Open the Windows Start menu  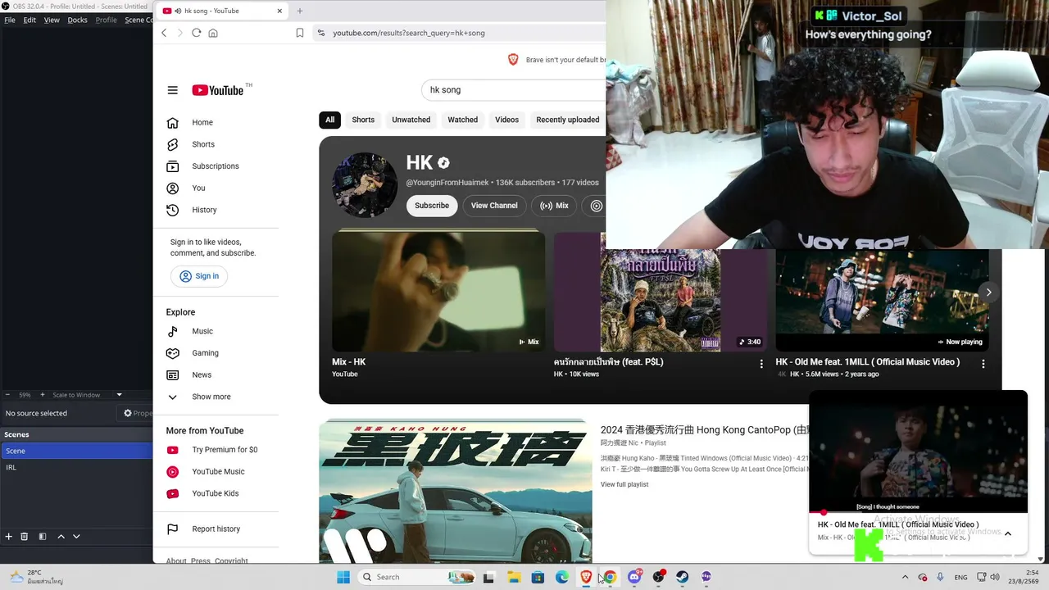click(343, 577)
